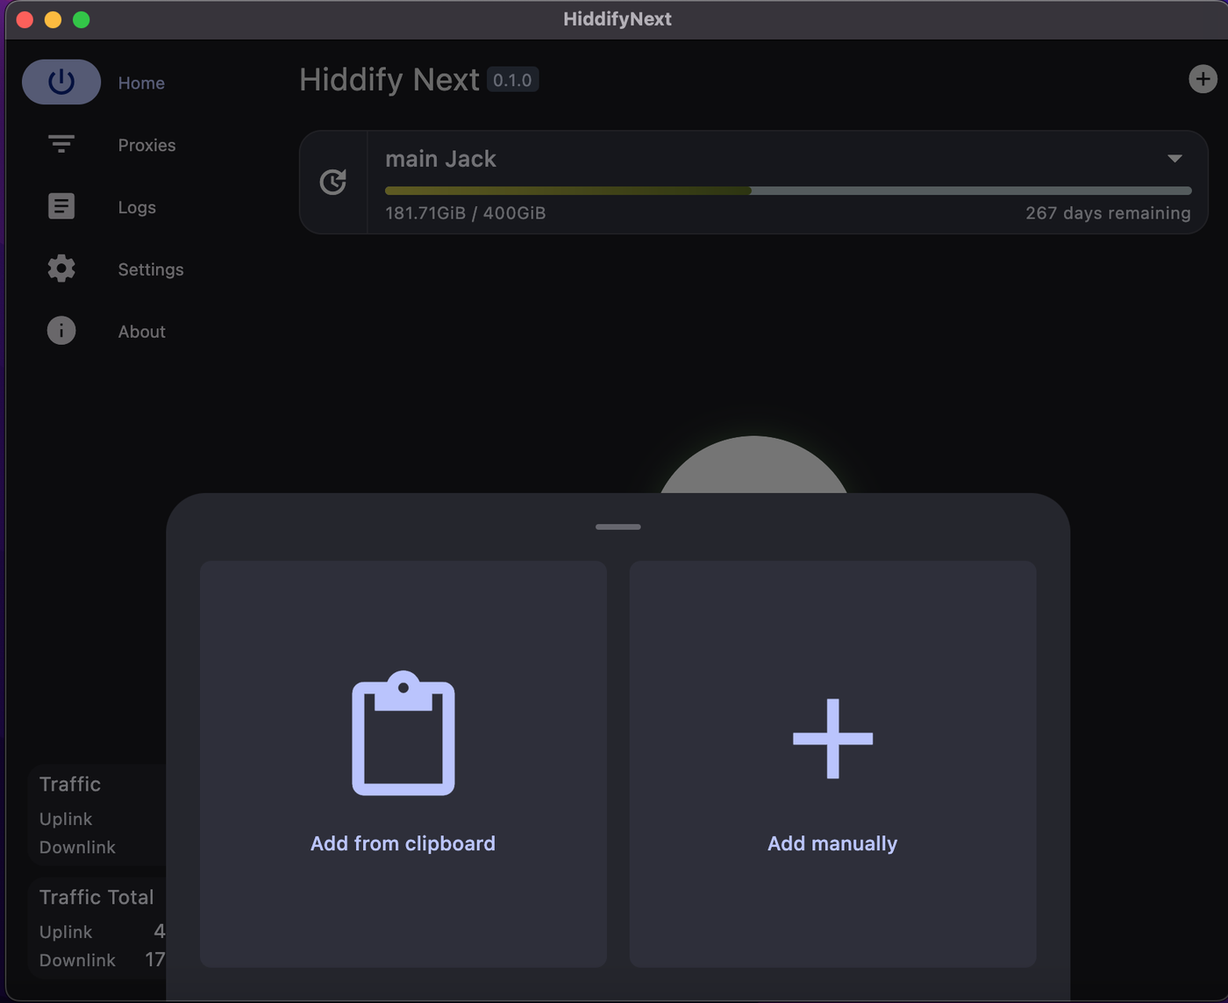The width and height of the screenshot is (1228, 1003).
Task: Click Downlink under Traffic
Action: pyautogui.click(x=77, y=847)
